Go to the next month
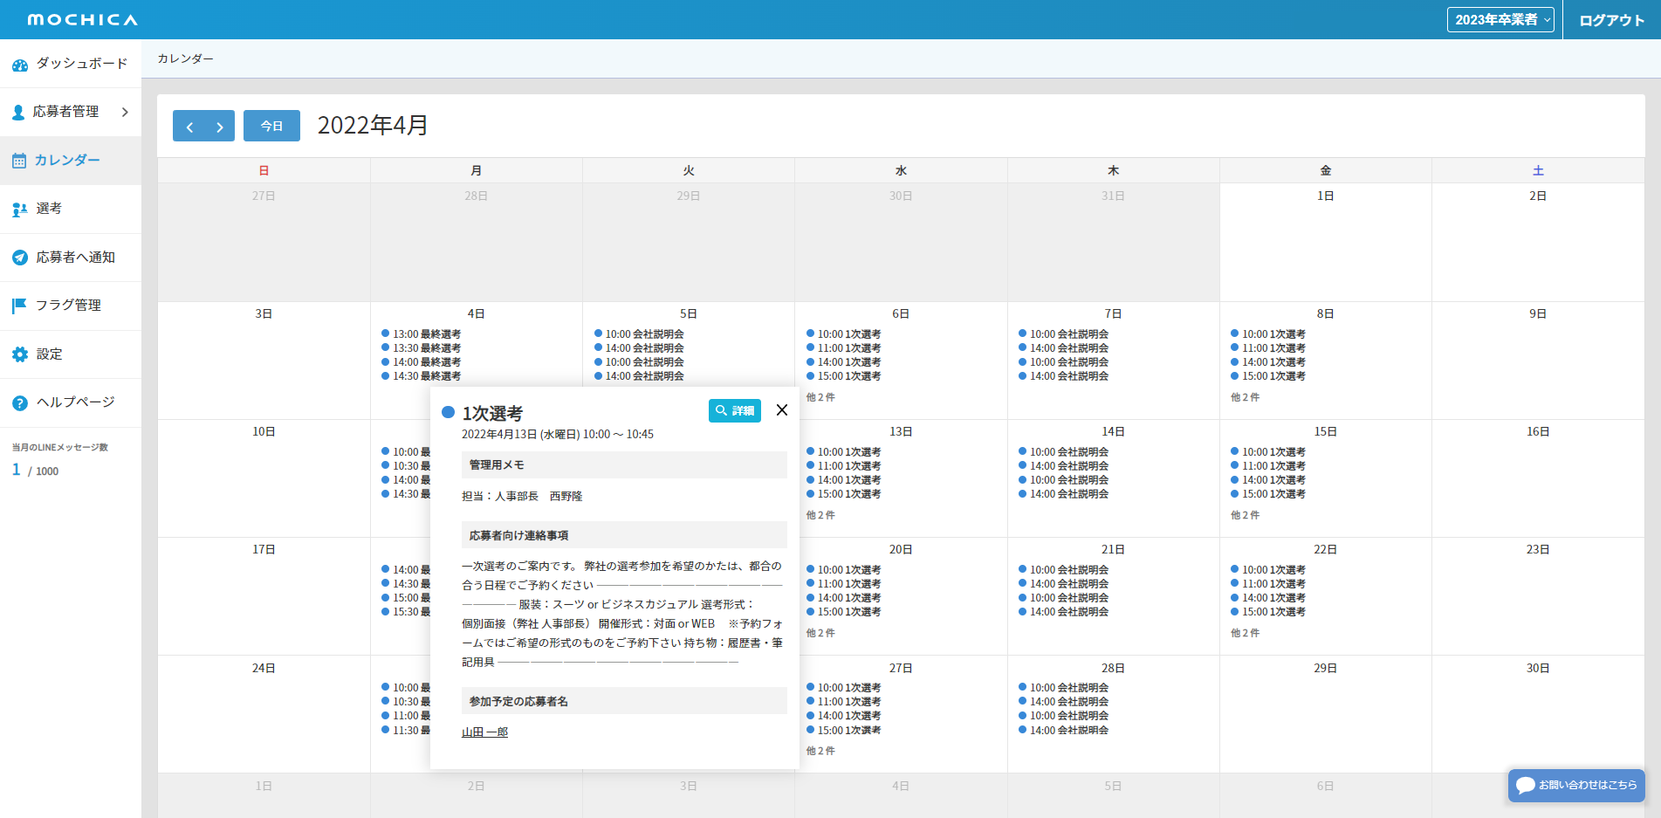 (x=220, y=127)
